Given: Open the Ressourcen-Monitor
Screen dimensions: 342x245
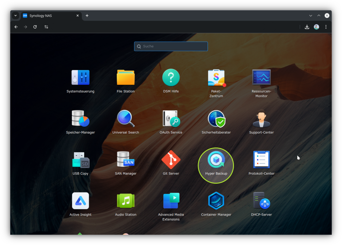Looking at the screenshot, I should (262, 77).
